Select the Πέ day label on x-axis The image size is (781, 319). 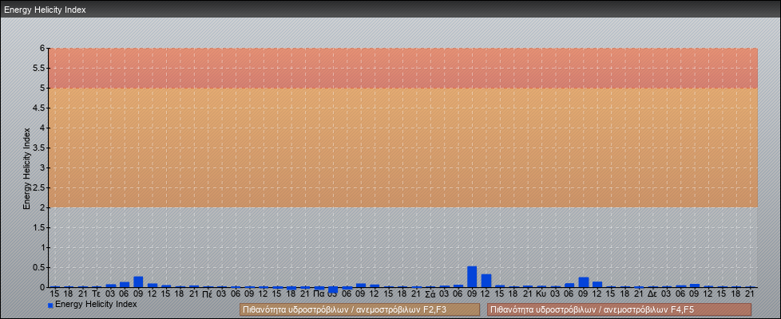207,294
